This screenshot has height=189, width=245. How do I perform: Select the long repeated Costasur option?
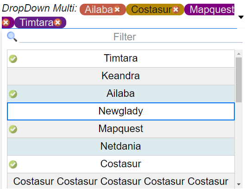tap(121, 181)
